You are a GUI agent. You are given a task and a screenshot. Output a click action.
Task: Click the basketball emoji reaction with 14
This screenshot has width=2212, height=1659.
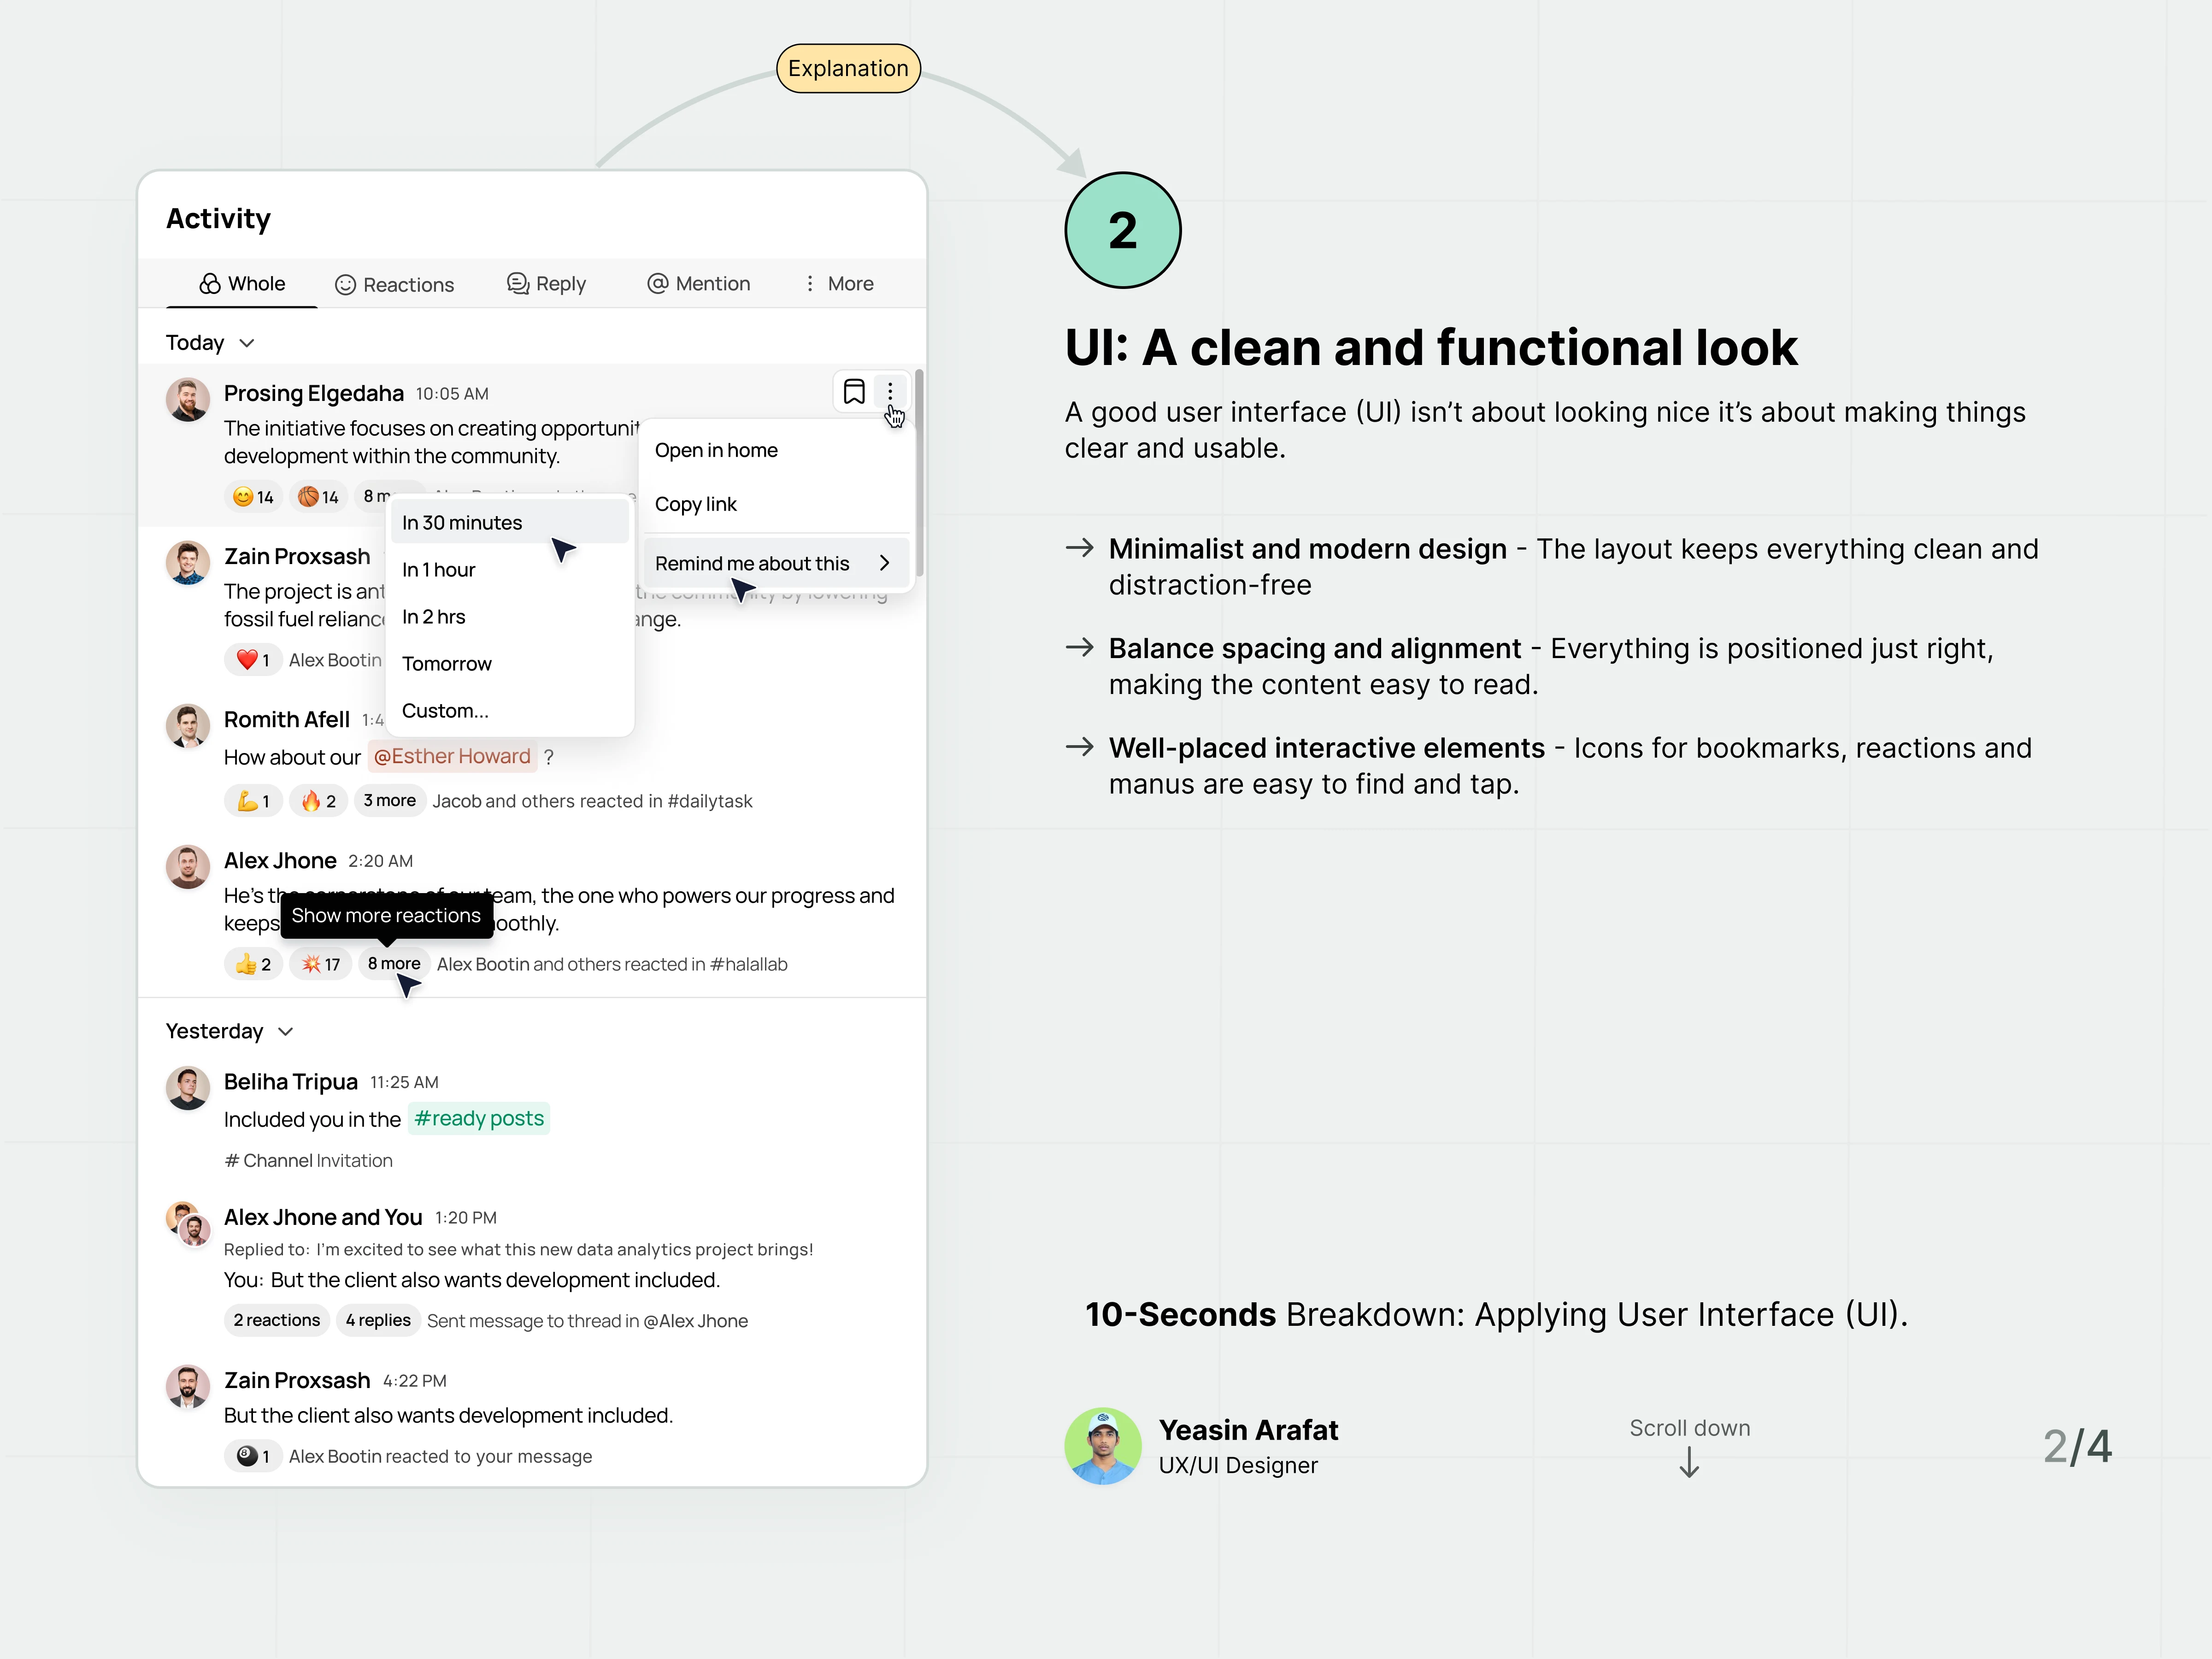[318, 497]
